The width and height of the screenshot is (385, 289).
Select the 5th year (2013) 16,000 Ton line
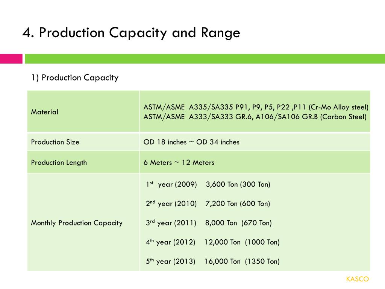(x=213, y=261)
